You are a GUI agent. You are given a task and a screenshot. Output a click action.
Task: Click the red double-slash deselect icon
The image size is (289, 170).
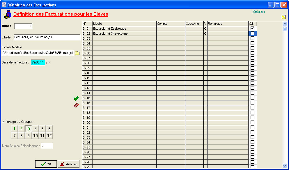click(x=76, y=105)
